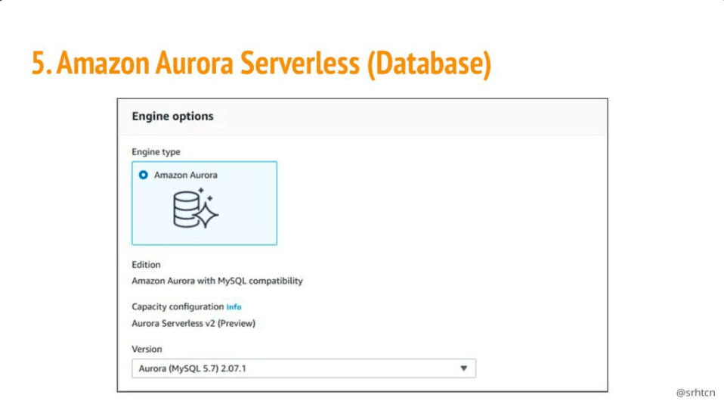Click Amazon Aurora with MySQL compatibility text
This screenshot has width=724, height=401.
click(217, 281)
